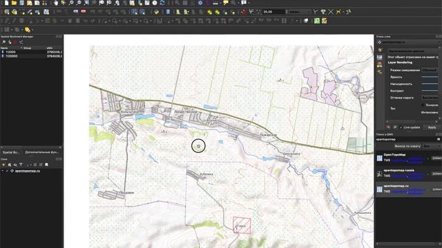
Task: Click first icon in Spatial Bookmark Manager toolbar
Action: click(3, 42)
